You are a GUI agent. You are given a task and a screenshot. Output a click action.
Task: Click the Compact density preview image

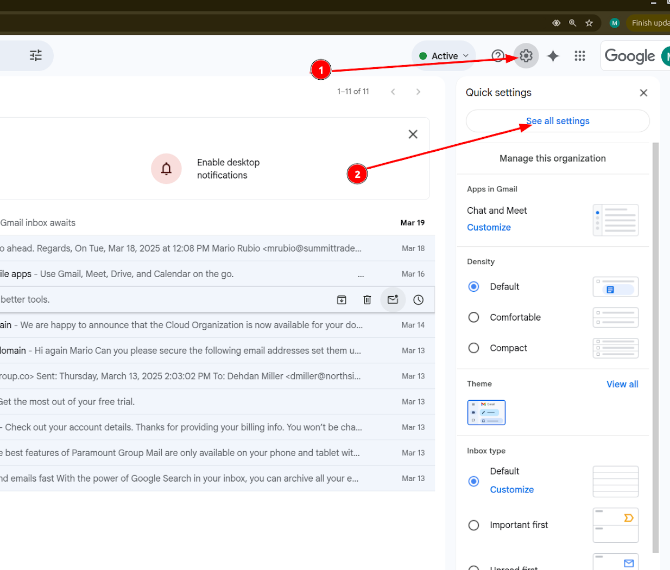pyautogui.click(x=616, y=348)
